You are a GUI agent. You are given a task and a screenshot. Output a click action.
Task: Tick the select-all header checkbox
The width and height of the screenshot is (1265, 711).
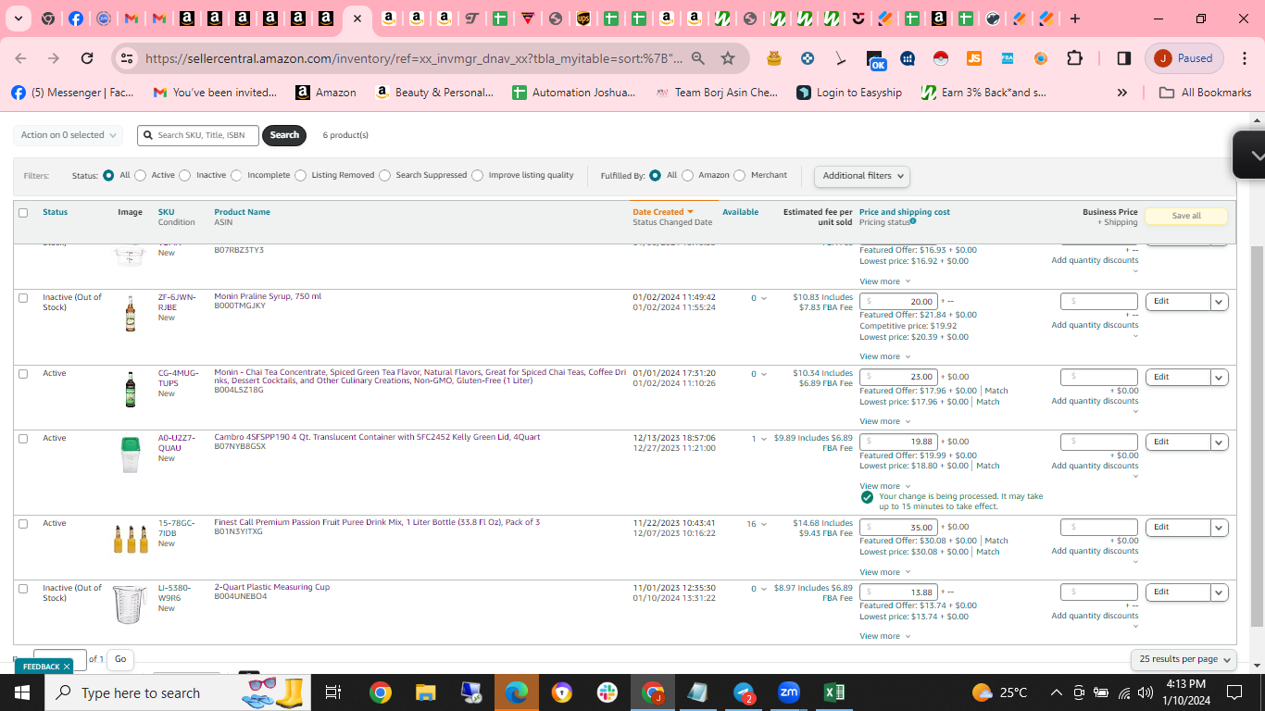(23, 212)
